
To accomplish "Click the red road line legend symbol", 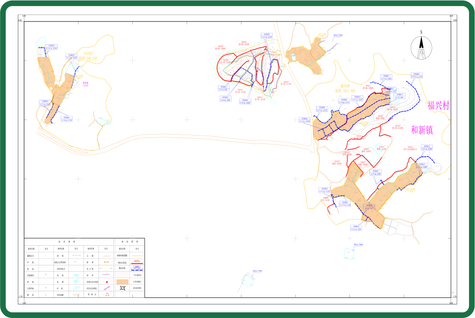I will click(137, 263).
